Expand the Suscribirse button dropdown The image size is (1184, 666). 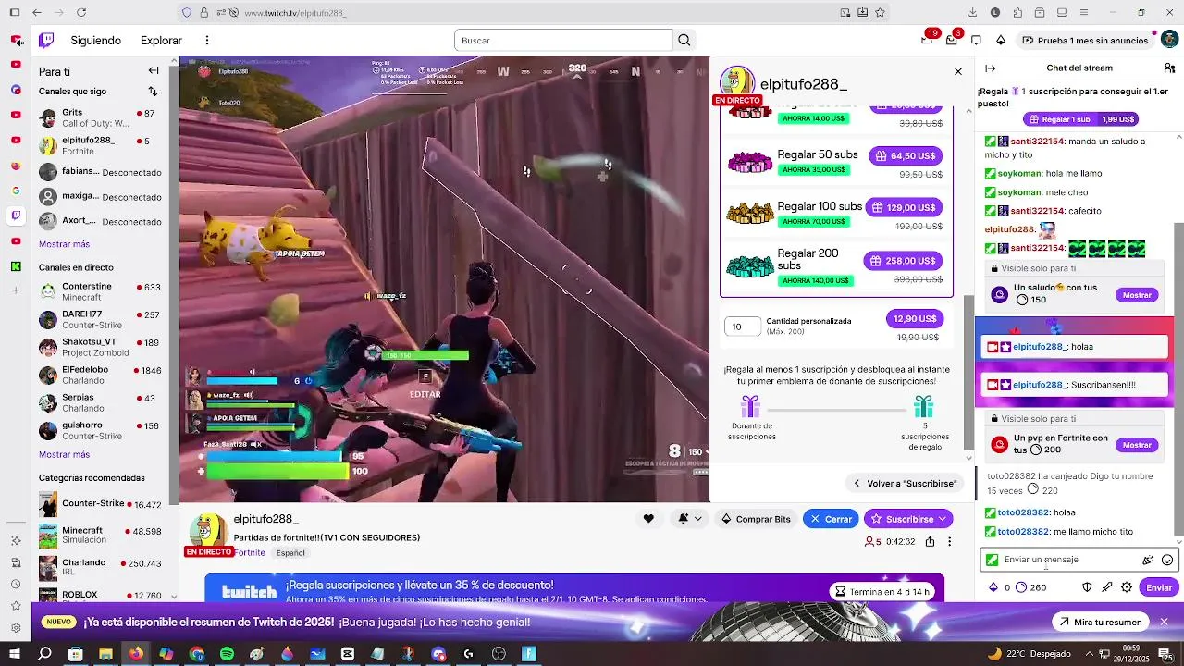pyautogui.click(x=943, y=519)
